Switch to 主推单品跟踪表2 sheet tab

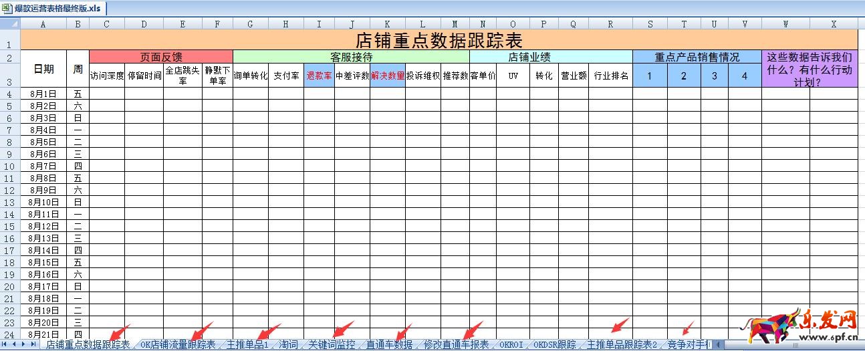coord(622,345)
